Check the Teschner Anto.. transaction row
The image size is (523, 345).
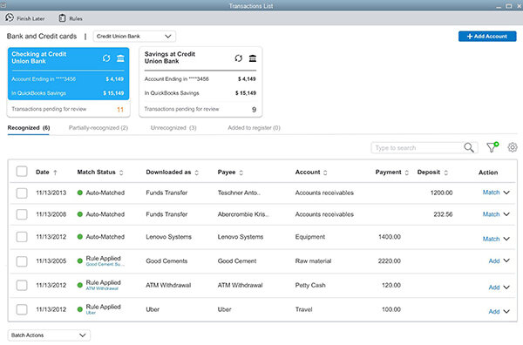pyautogui.click(x=22, y=193)
